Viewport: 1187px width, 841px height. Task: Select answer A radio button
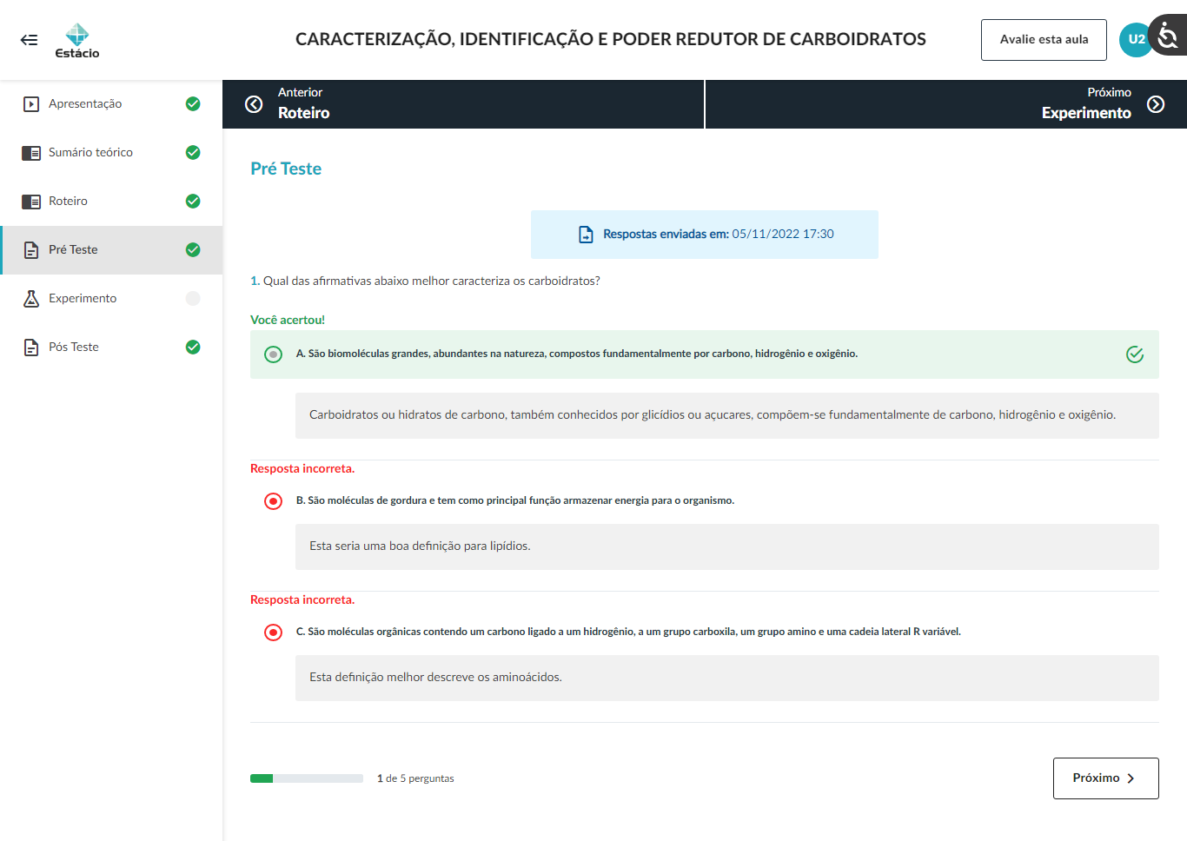tap(273, 354)
